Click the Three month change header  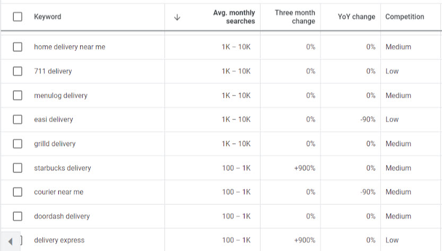point(295,17)
